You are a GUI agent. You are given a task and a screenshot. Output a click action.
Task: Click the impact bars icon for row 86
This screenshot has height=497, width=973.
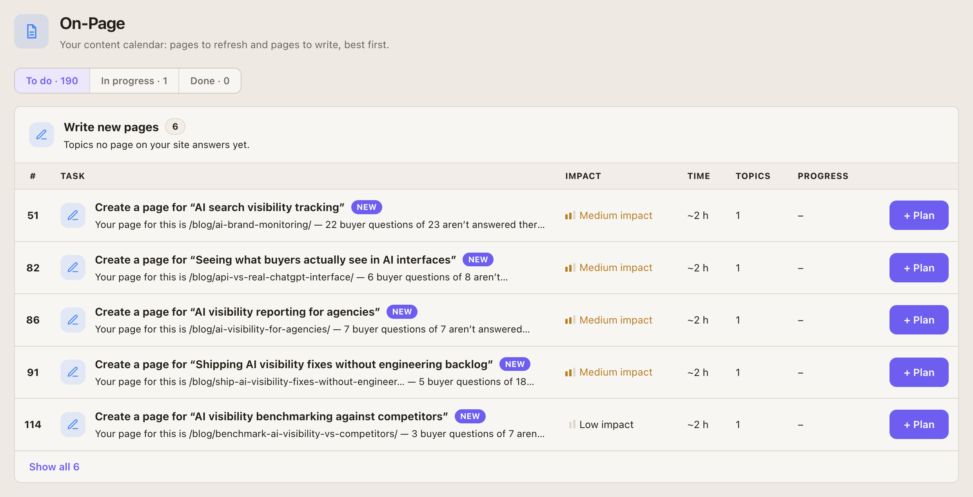point(570,320)
